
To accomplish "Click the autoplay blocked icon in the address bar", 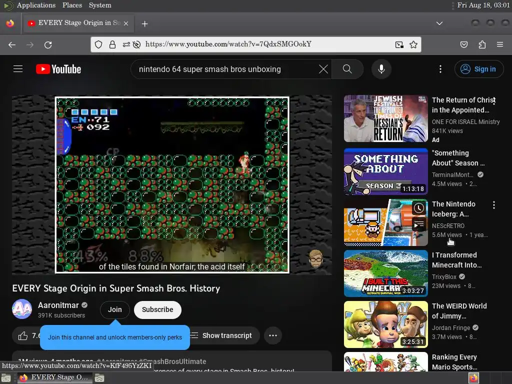I will [x=137, y=44].
